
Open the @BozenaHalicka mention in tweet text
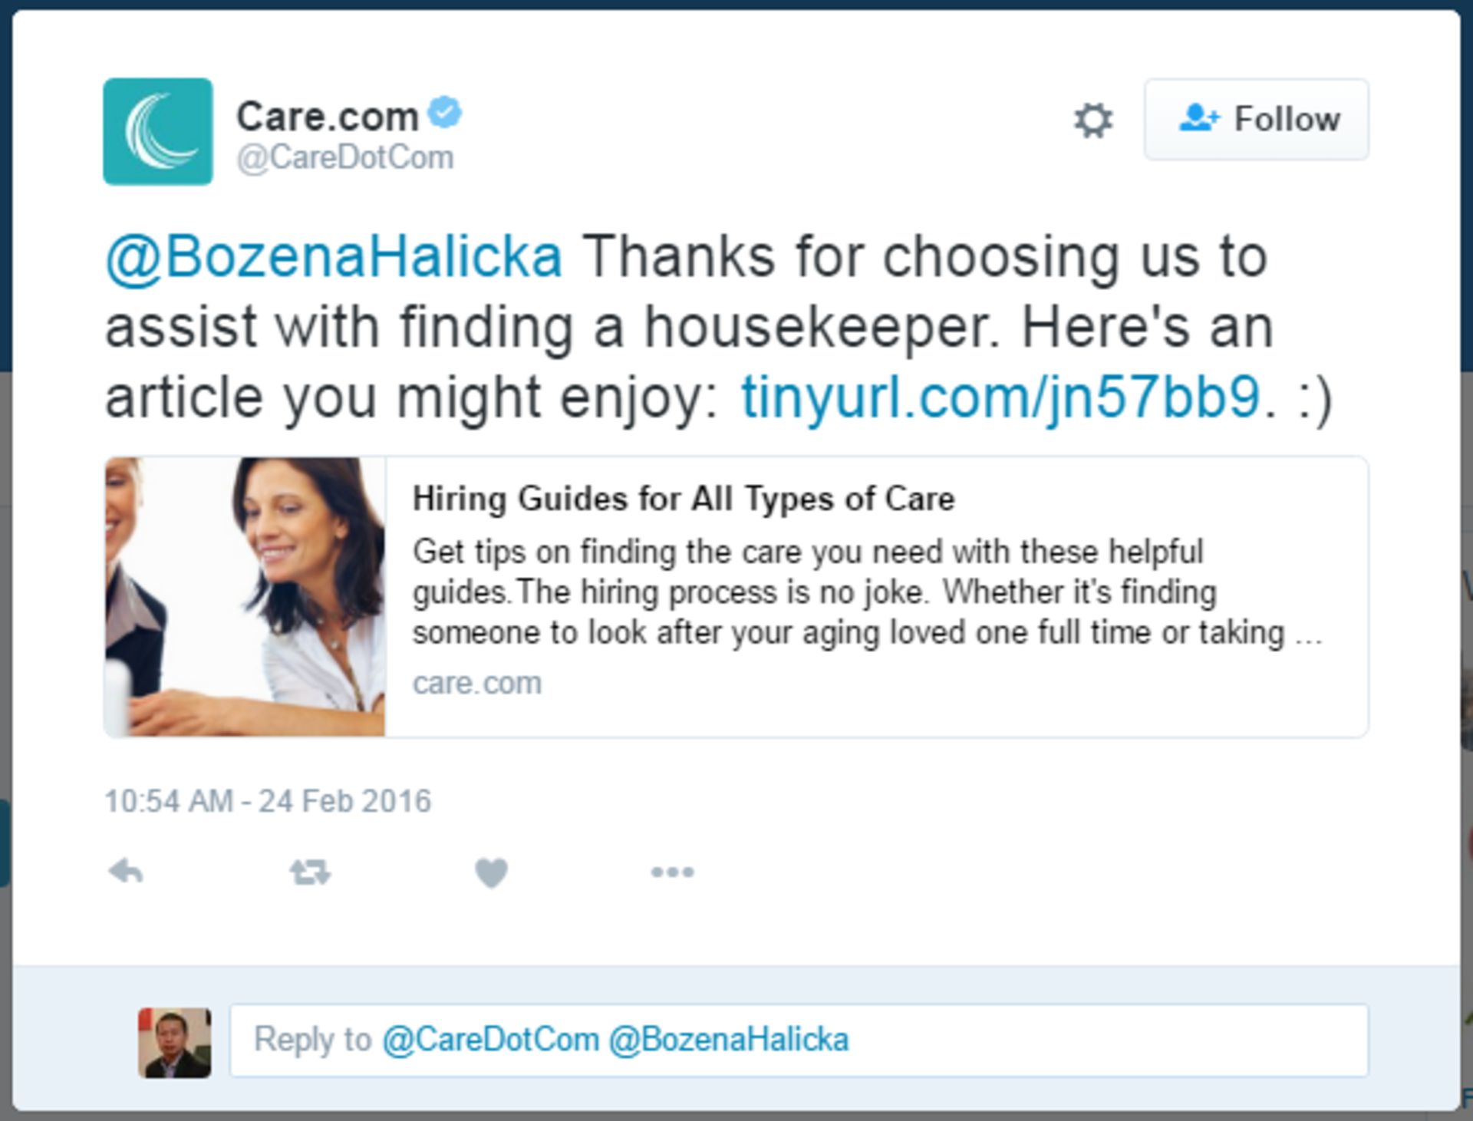pyautogui.click(x=334, y=257)
